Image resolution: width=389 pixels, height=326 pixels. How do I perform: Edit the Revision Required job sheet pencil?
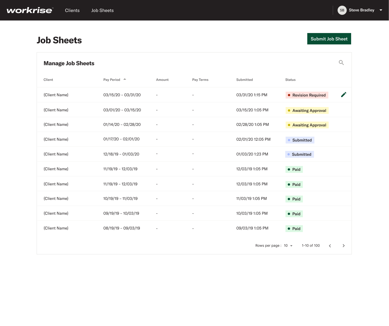click(x=344, y=95)
